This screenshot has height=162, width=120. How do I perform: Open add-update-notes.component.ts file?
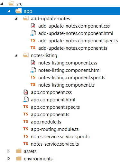(73, 48)
